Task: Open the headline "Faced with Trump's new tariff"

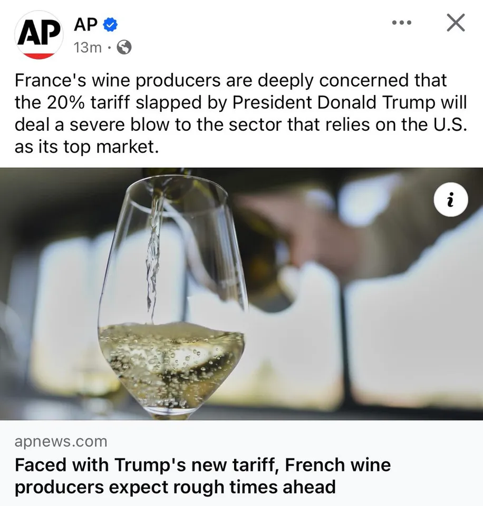Action: [202, 465]
